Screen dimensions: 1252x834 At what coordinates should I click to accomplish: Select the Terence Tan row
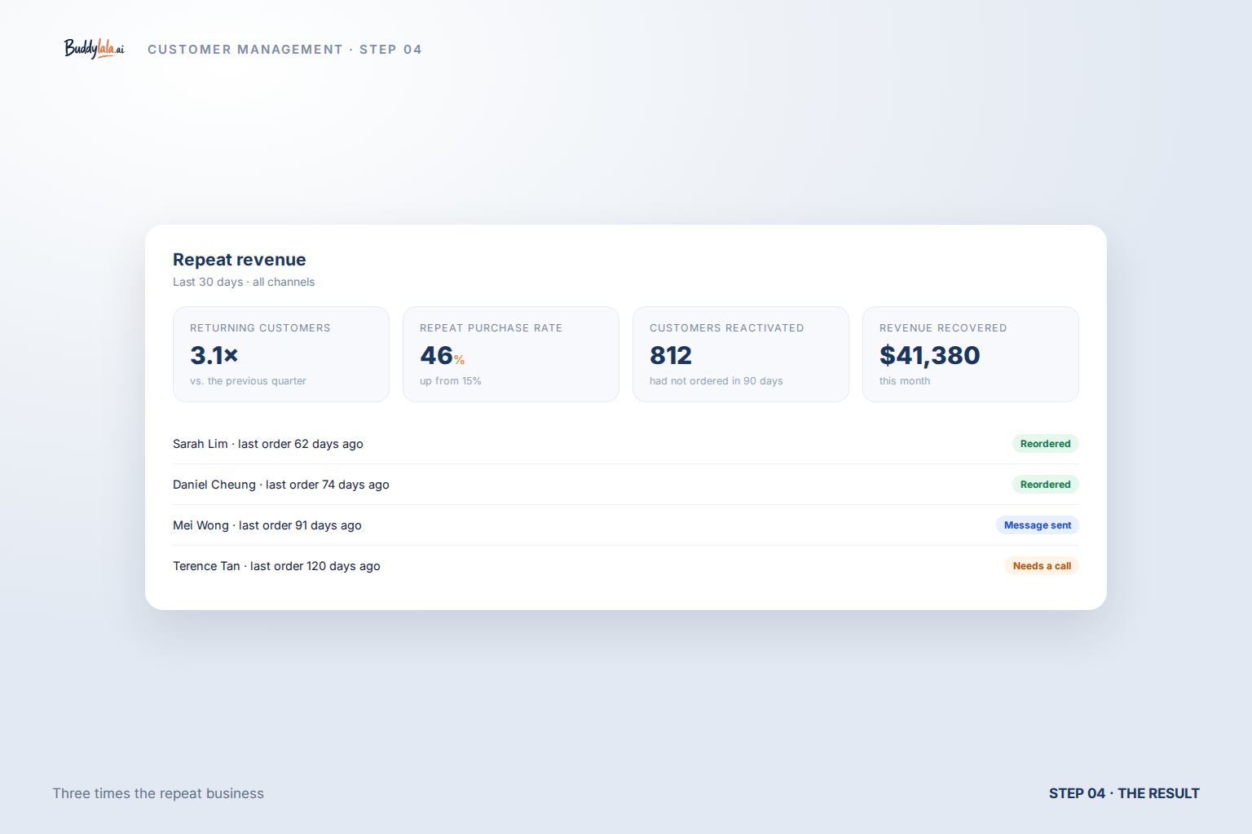click(626, 566)
